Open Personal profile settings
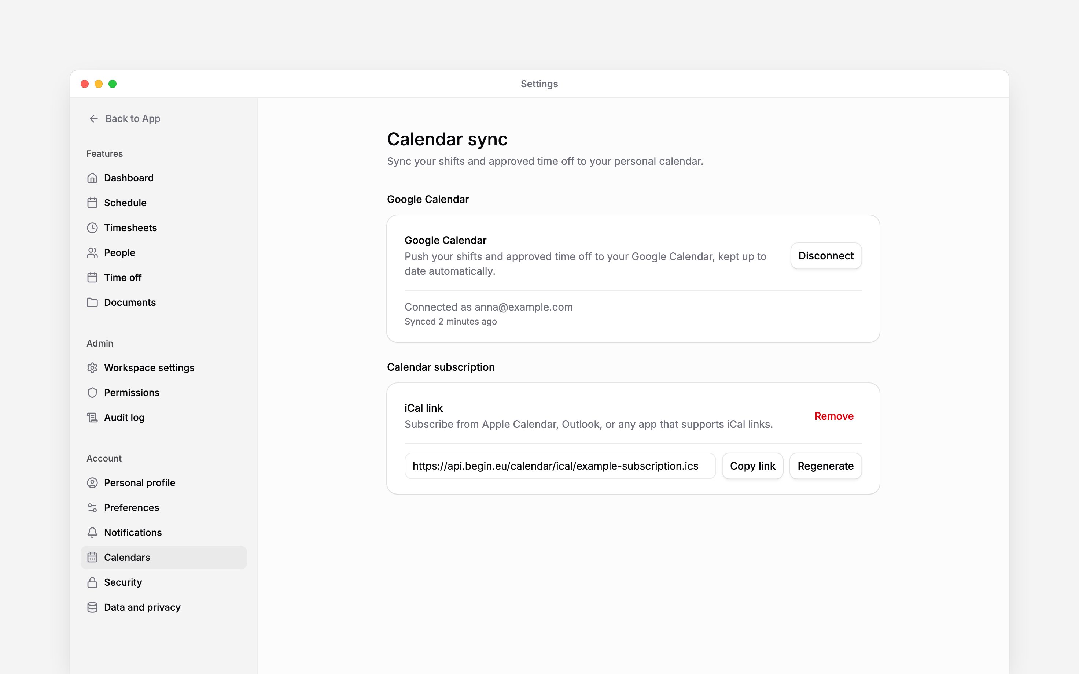Viewport: 1079px width, 674px height. (163, 483)
